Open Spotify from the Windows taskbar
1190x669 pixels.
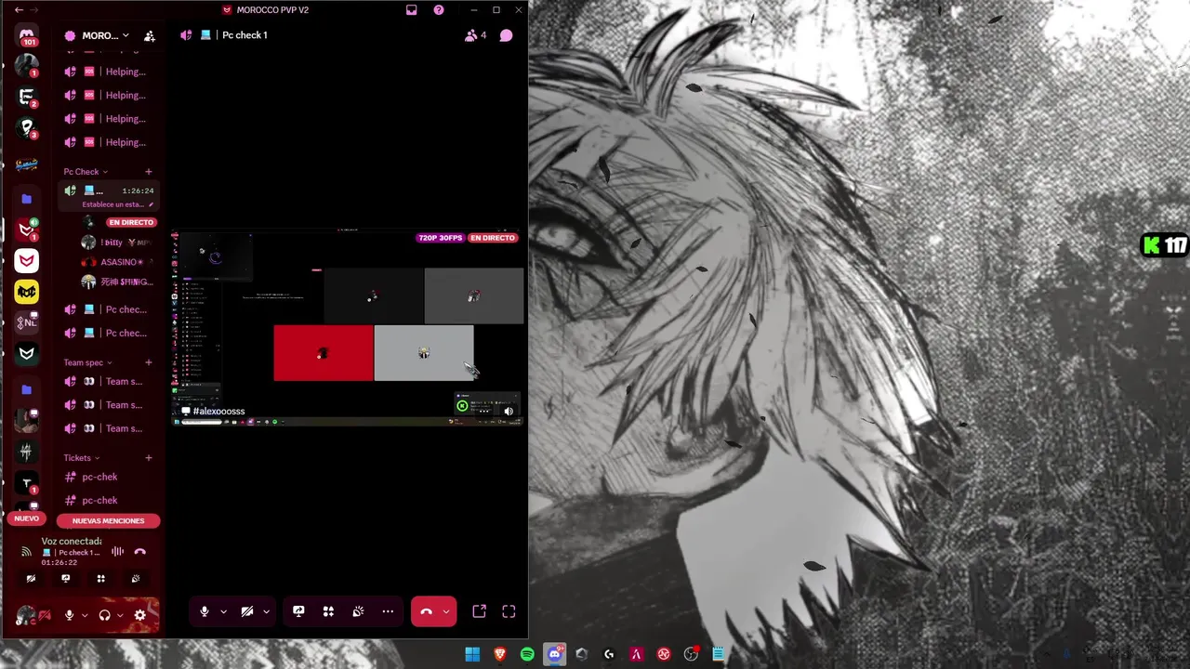(x=527, y=654)
